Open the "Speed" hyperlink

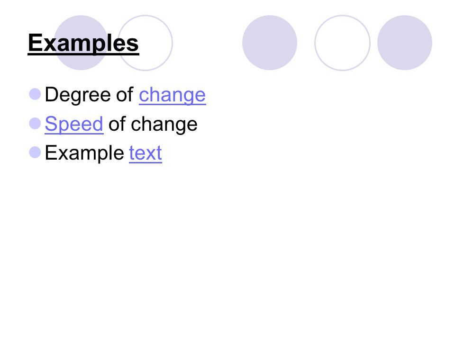point(74,124)
